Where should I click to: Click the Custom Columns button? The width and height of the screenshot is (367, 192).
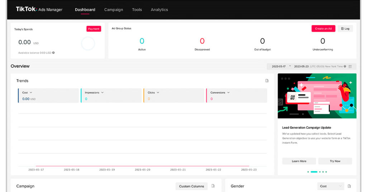[x=191, y=186]
